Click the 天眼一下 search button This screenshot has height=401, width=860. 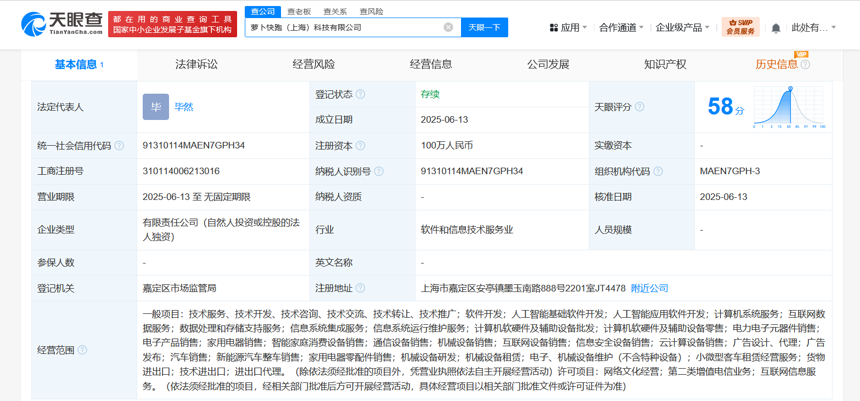pos(484,27)
